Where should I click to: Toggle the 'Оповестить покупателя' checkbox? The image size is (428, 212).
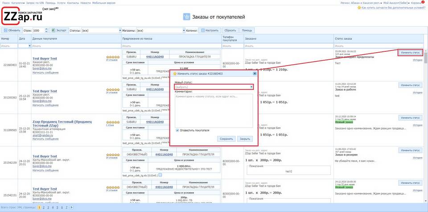pos(177,130)
